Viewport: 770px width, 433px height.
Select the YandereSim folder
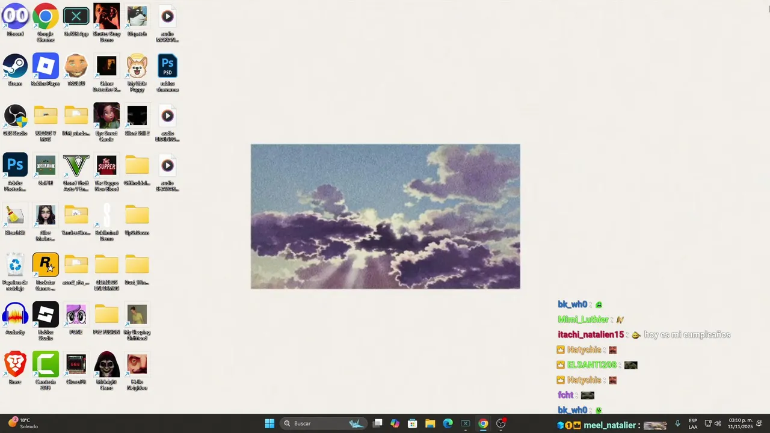click(76, 220)
